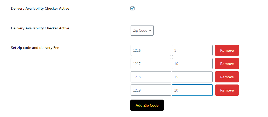Remove the 1217 zip code row
The image size is (268, 117).
coord(227,64)
